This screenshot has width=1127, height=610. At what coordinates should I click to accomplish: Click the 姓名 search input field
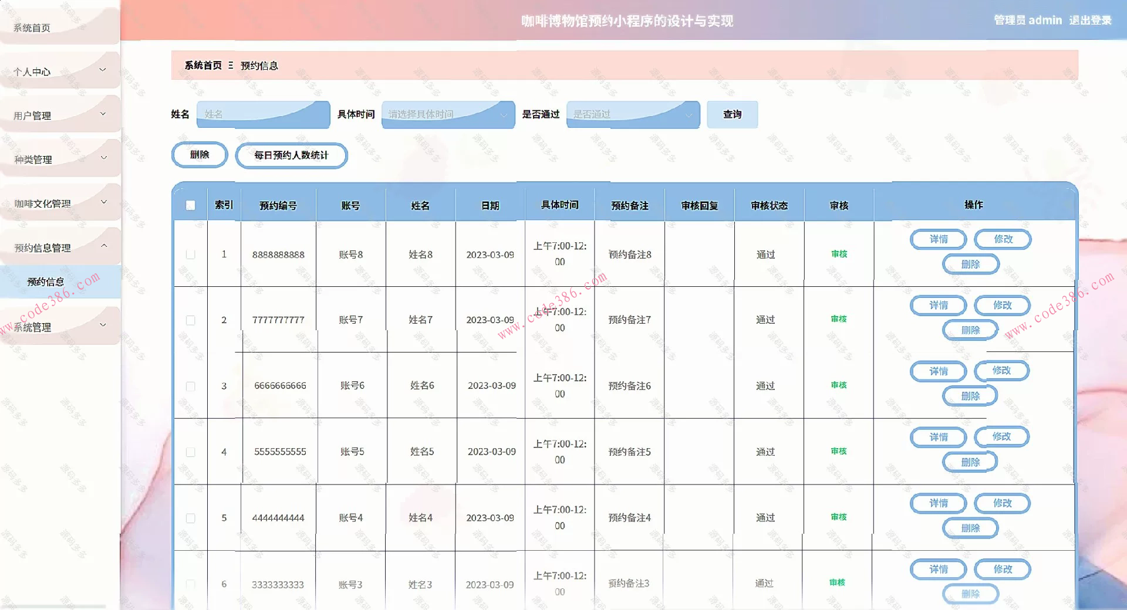click(263, 114)
